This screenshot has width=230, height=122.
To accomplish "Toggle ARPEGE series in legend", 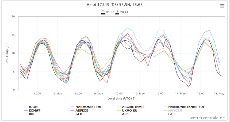I will (x=82, y=110).
